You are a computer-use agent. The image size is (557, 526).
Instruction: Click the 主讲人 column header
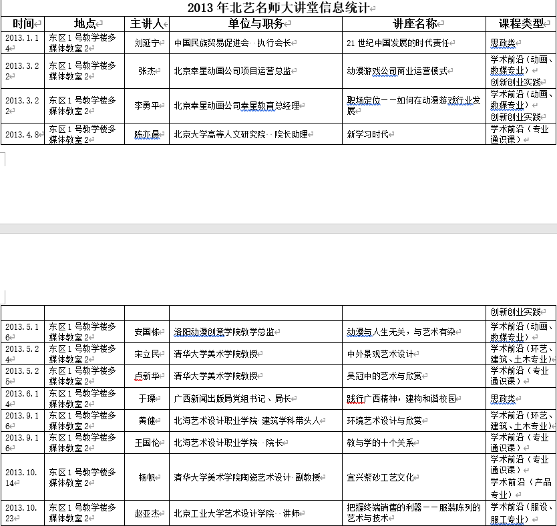click(146, 24)
